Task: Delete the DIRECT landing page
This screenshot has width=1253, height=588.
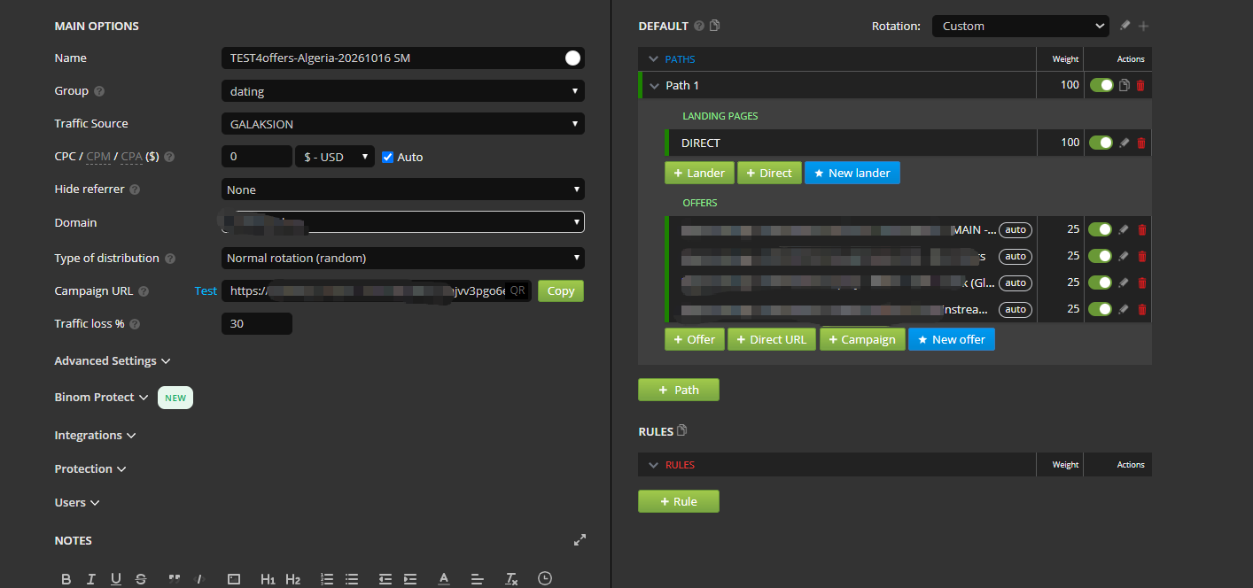Action: pyautogui.click(x=1140, y=143)
